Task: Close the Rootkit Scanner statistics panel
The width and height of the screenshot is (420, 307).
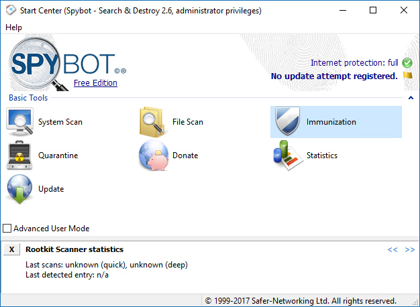Action: (11, 249)
